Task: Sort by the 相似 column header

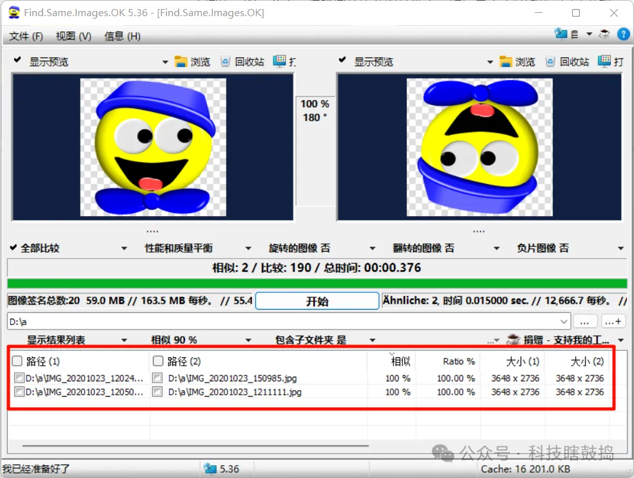Action: (401, 361)
